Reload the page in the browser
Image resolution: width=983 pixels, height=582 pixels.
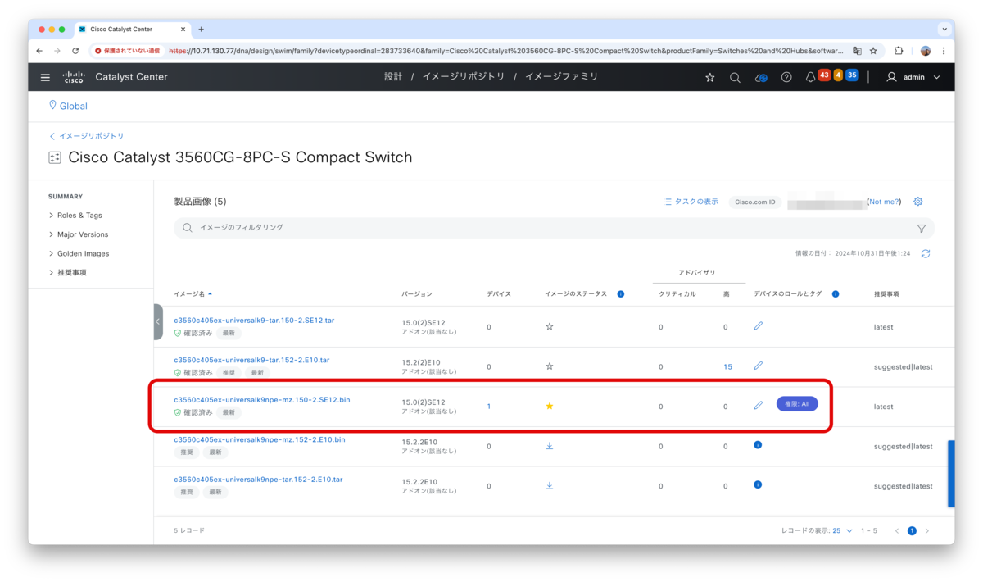[75, 51]
